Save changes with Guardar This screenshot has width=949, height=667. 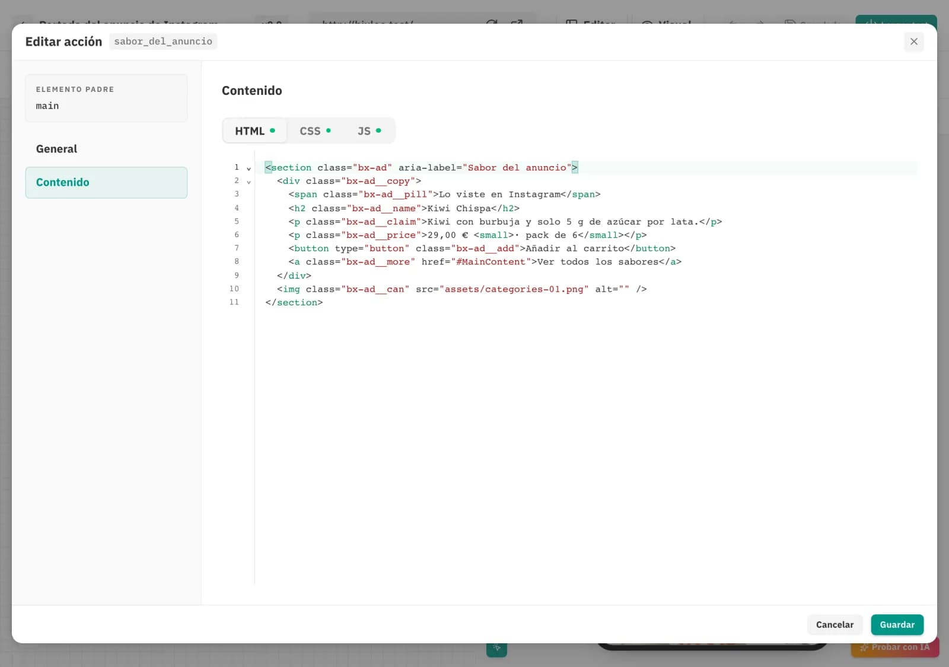click(x=897, y=624)
